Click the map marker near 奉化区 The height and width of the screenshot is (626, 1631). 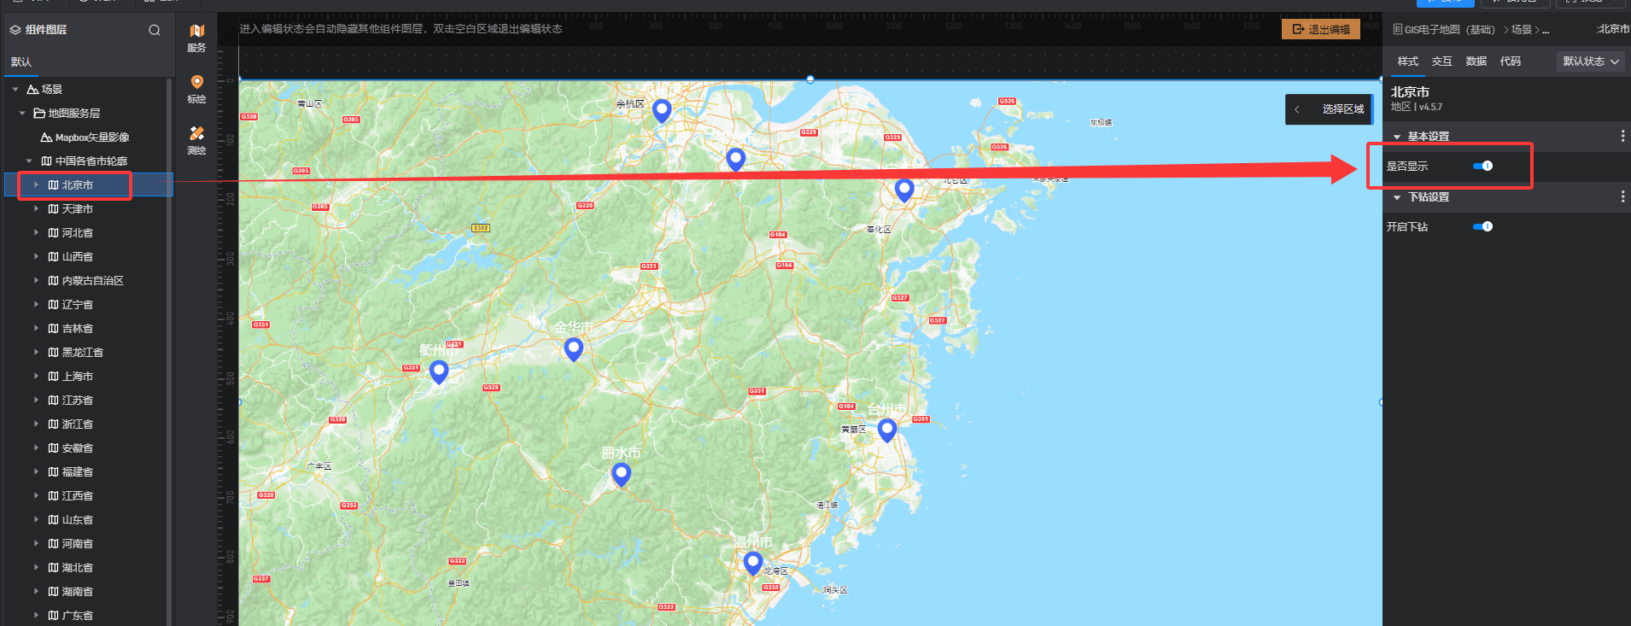[x=904, y=190]
